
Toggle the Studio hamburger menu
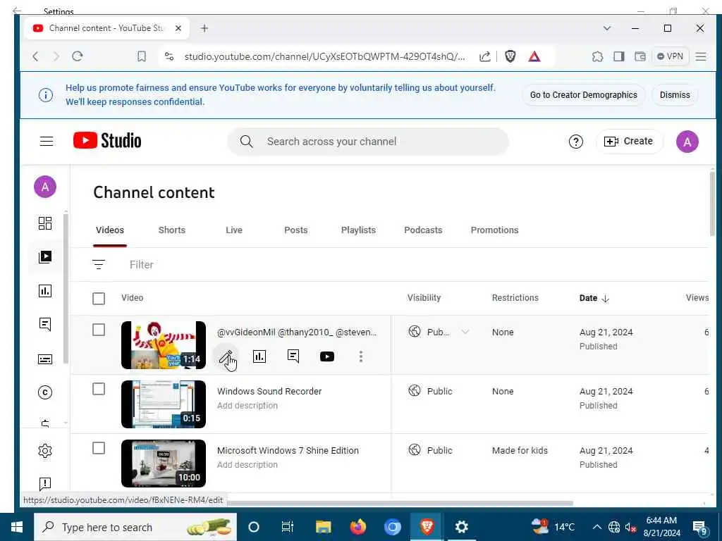47,141
